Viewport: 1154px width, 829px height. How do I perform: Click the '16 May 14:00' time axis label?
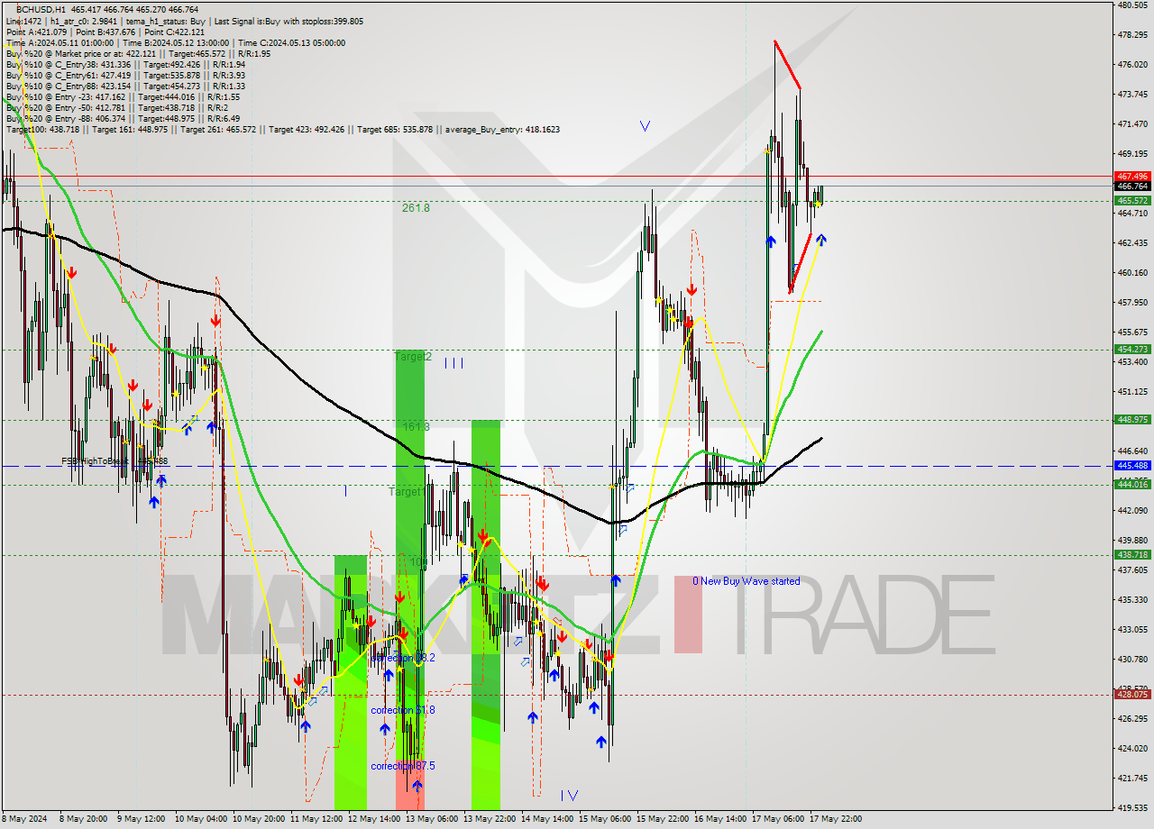720,819
